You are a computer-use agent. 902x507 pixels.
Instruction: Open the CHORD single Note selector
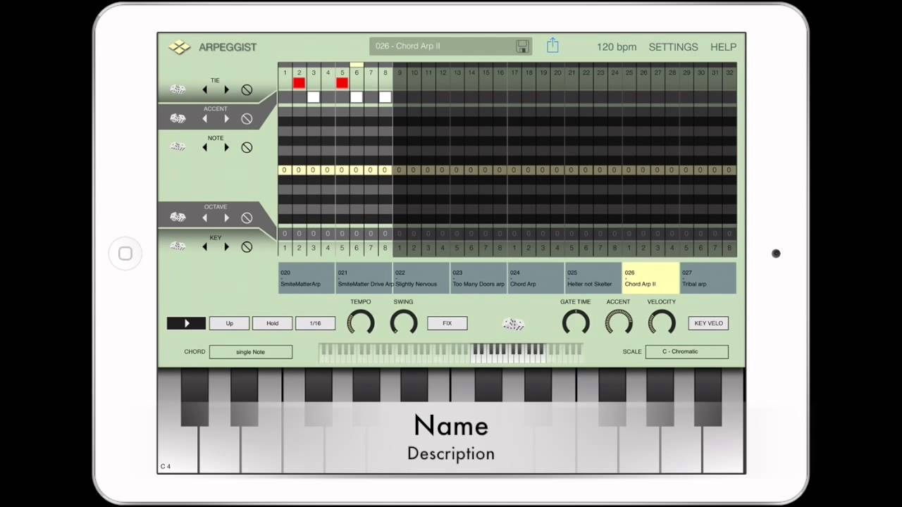tap(251, 351)
